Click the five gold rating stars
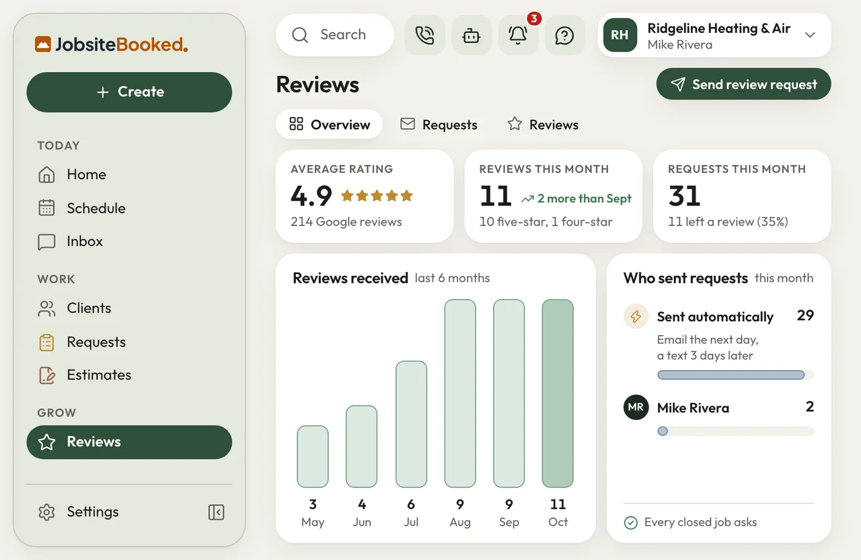 point(377,196)
